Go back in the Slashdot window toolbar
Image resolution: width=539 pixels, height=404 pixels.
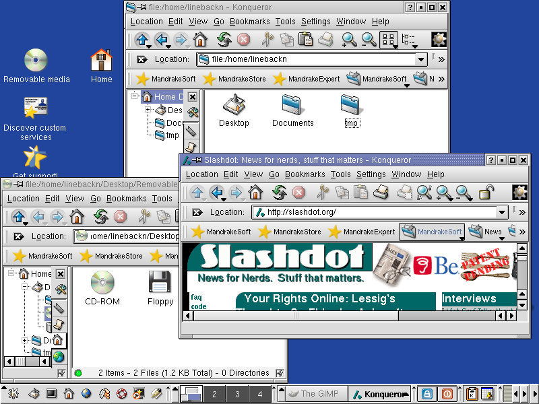tap(217, 193)
